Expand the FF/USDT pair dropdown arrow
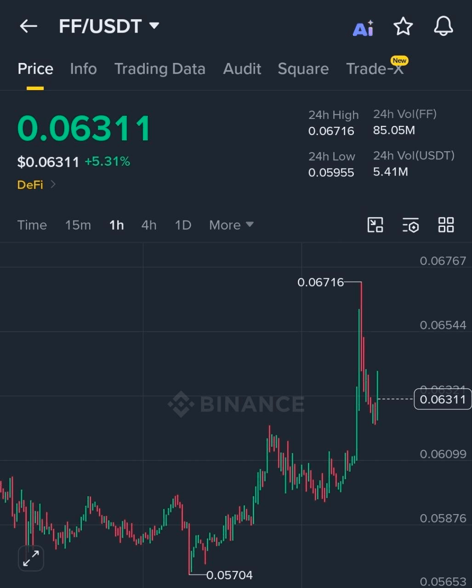The height and width of the screenshot is (588, 472). click(x=154, y=26)
